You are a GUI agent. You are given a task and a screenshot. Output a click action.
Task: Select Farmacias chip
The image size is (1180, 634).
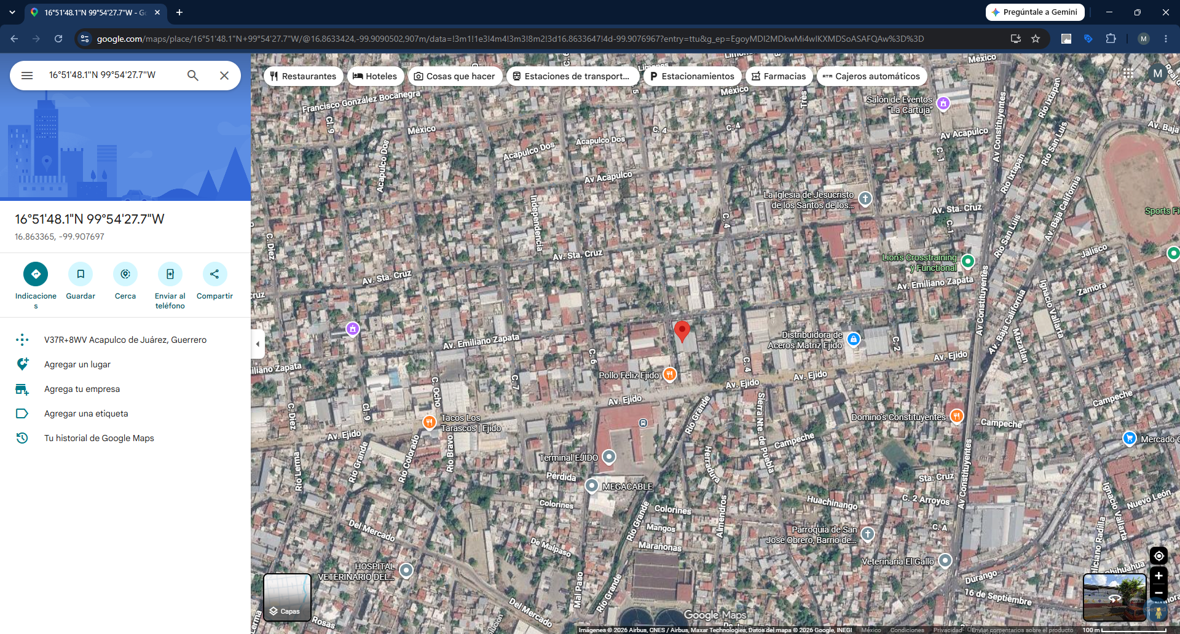779,76
